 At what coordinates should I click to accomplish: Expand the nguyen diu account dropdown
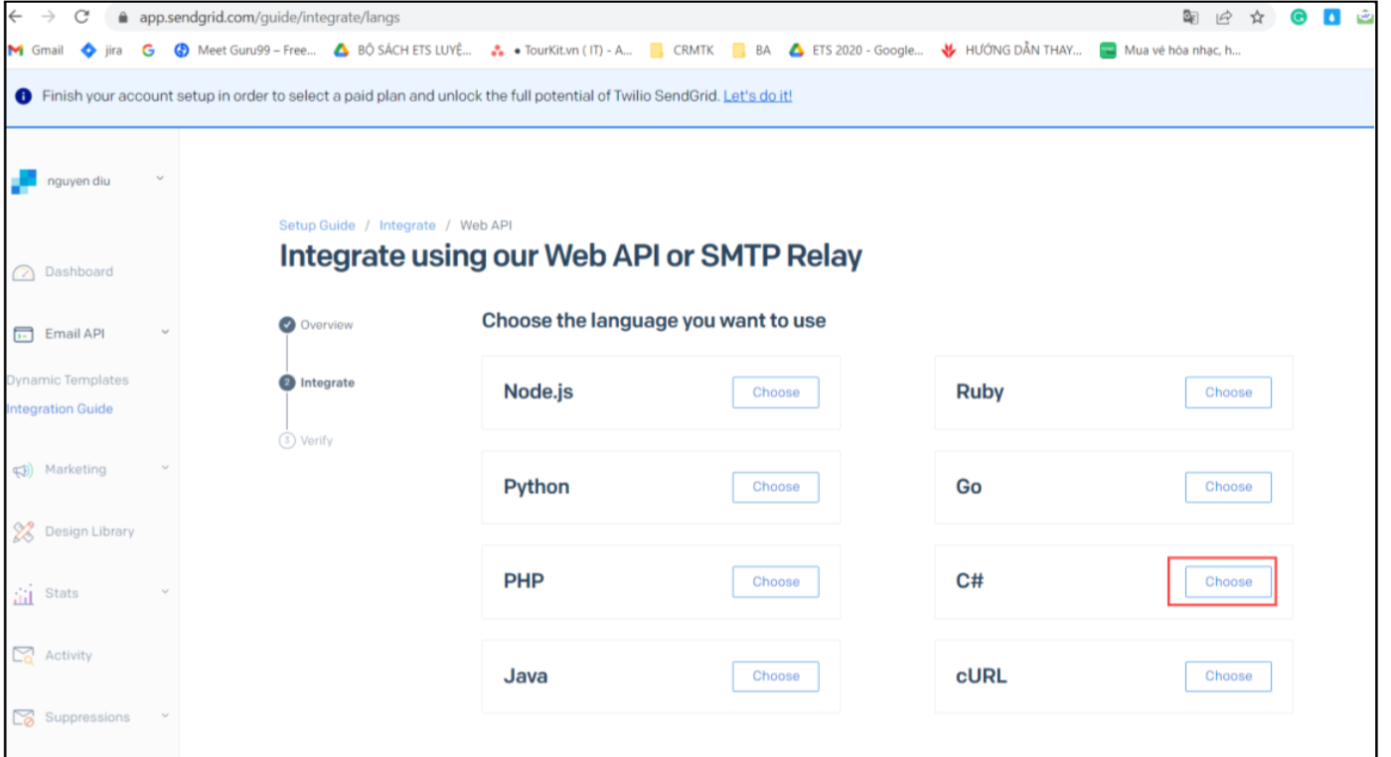[160, 179]
